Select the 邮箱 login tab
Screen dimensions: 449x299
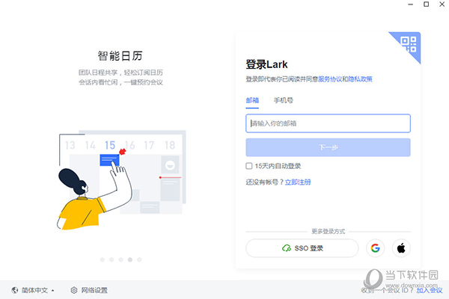coord(252,100)
